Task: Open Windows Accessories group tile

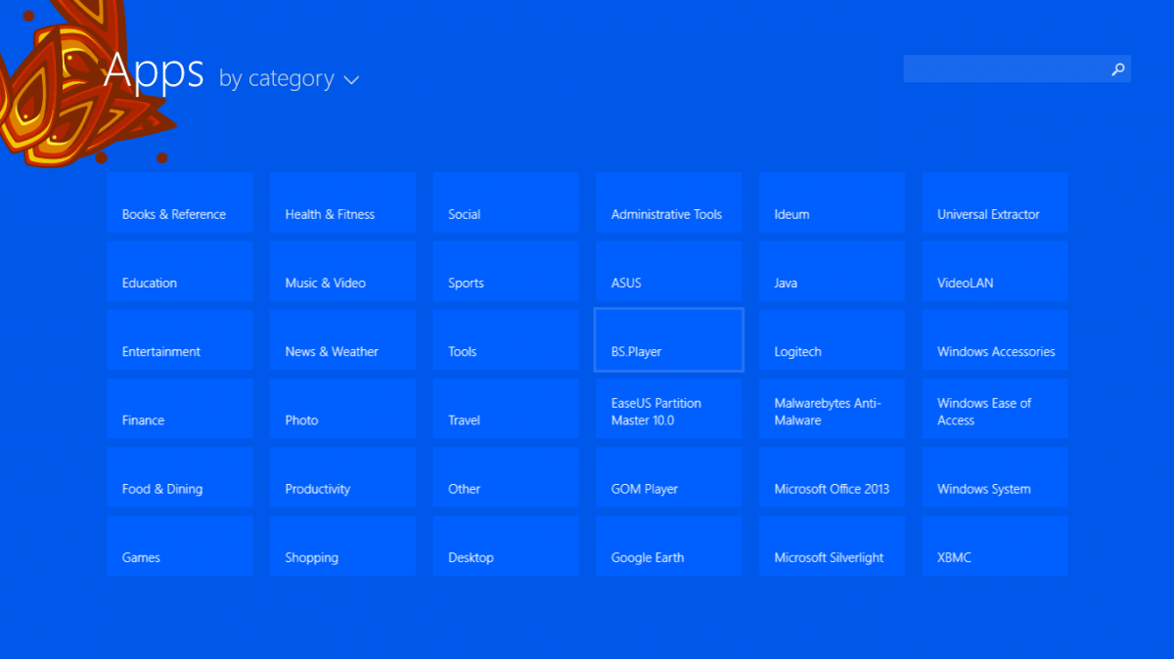Action: tap(995, 339)
